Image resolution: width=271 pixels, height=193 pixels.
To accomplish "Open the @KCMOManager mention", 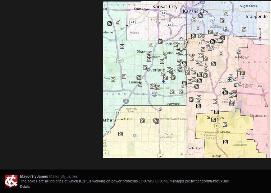I will click(x=169, y=181).
